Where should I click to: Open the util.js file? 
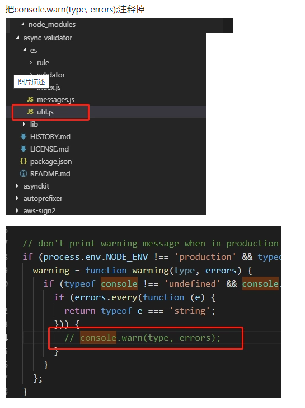[x=45, y=112]
